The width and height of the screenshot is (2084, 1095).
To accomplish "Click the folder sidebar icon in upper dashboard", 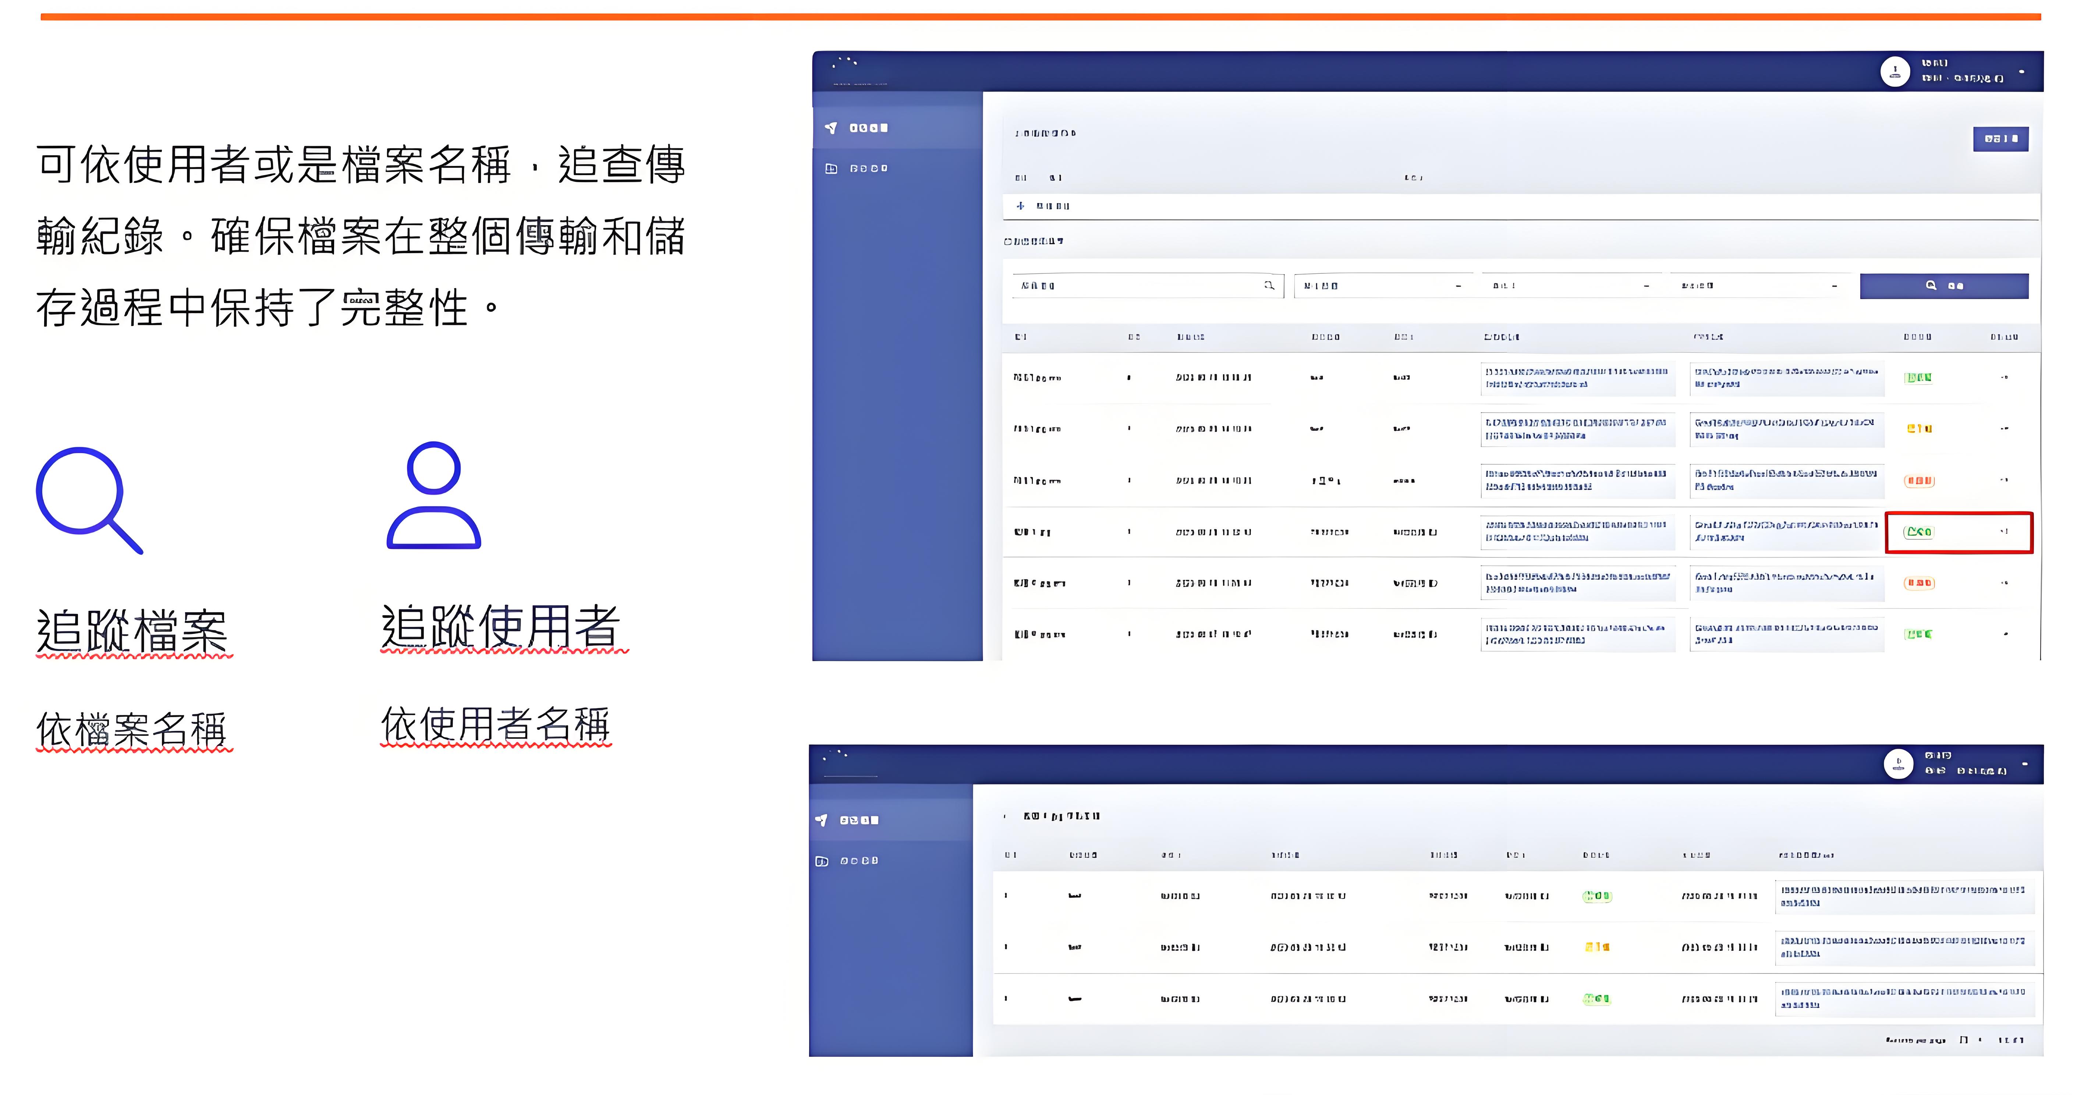I will [831, 169].
